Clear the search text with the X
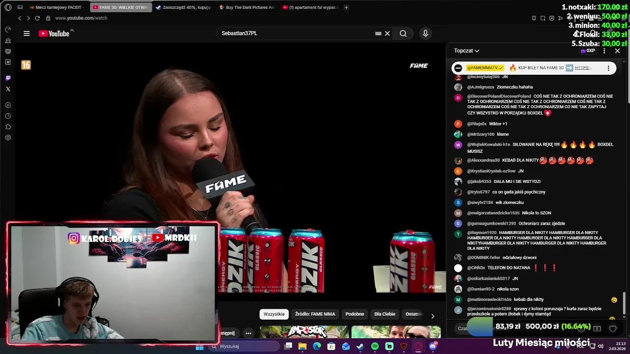The width and height of the screenshot is (630, 354). [387, 33]
